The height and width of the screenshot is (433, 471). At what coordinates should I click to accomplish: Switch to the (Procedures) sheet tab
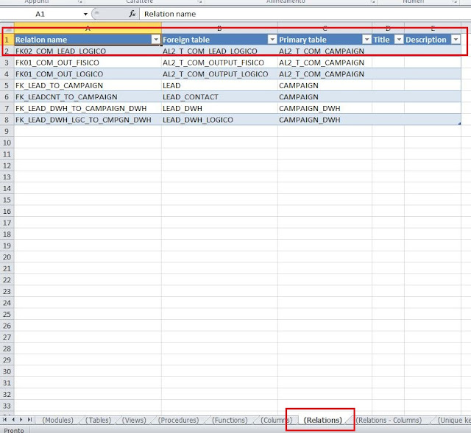(178, 420)
